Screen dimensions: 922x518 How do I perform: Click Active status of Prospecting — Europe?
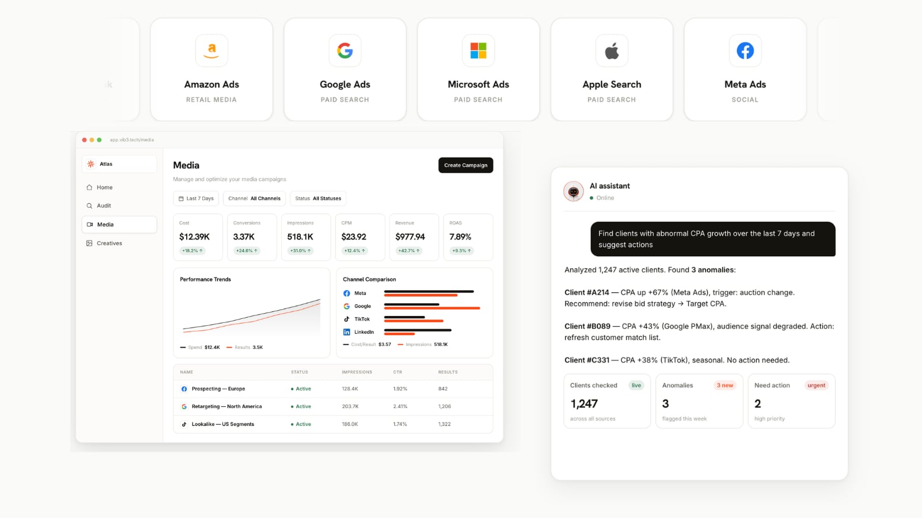(x=301, y=389)
